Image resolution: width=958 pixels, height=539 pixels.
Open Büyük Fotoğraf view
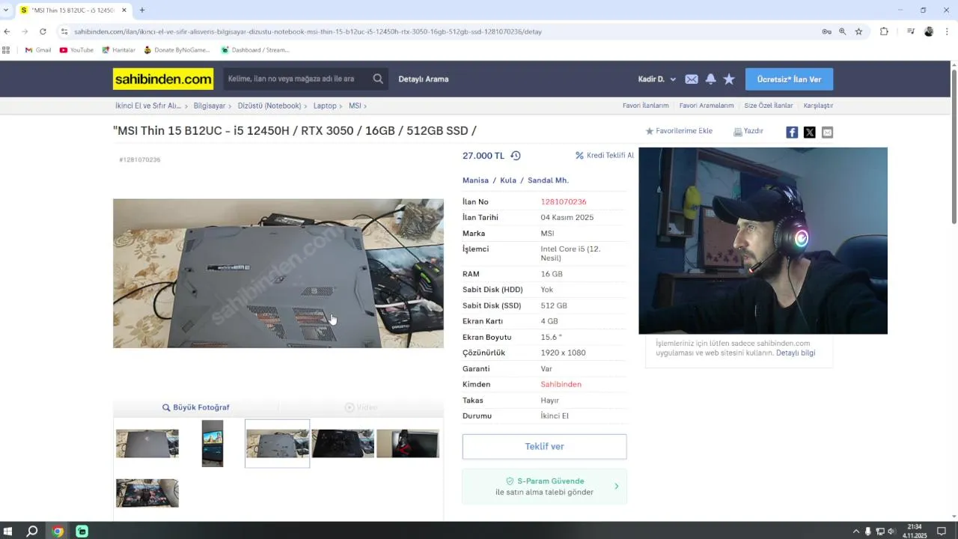click(x=196, y=407)
